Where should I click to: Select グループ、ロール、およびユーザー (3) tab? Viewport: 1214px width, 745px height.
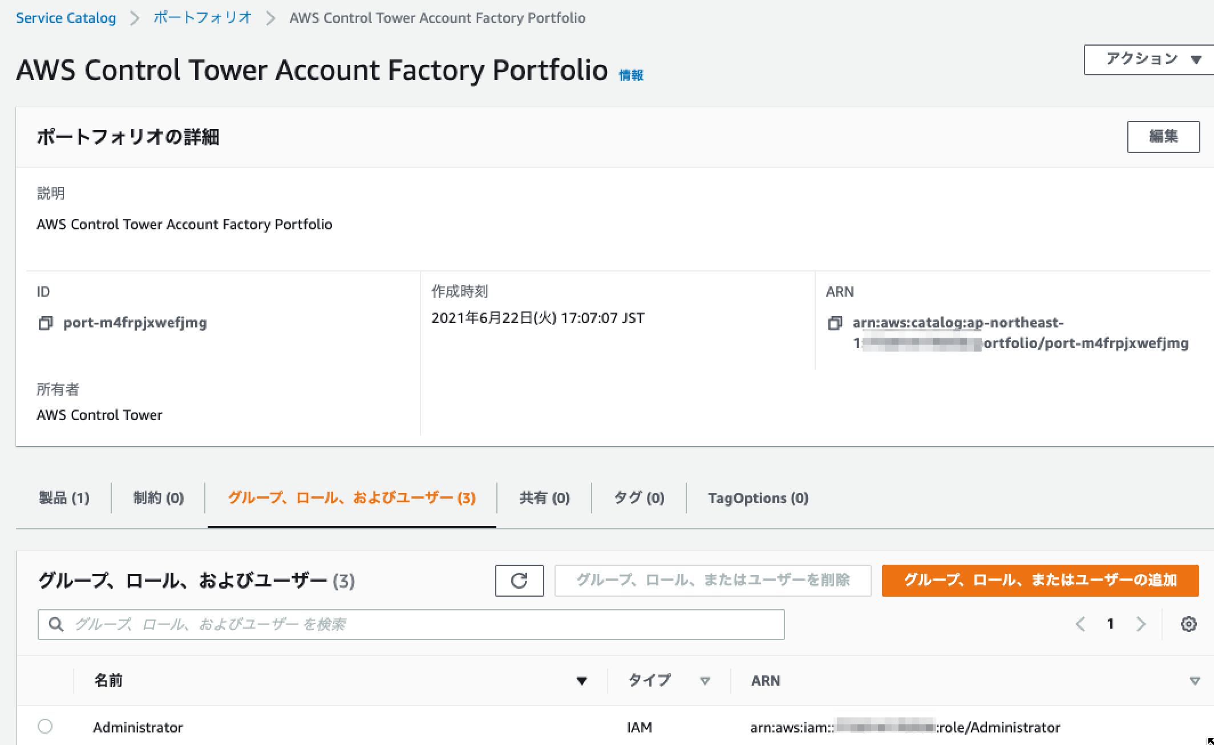[351, 498]
